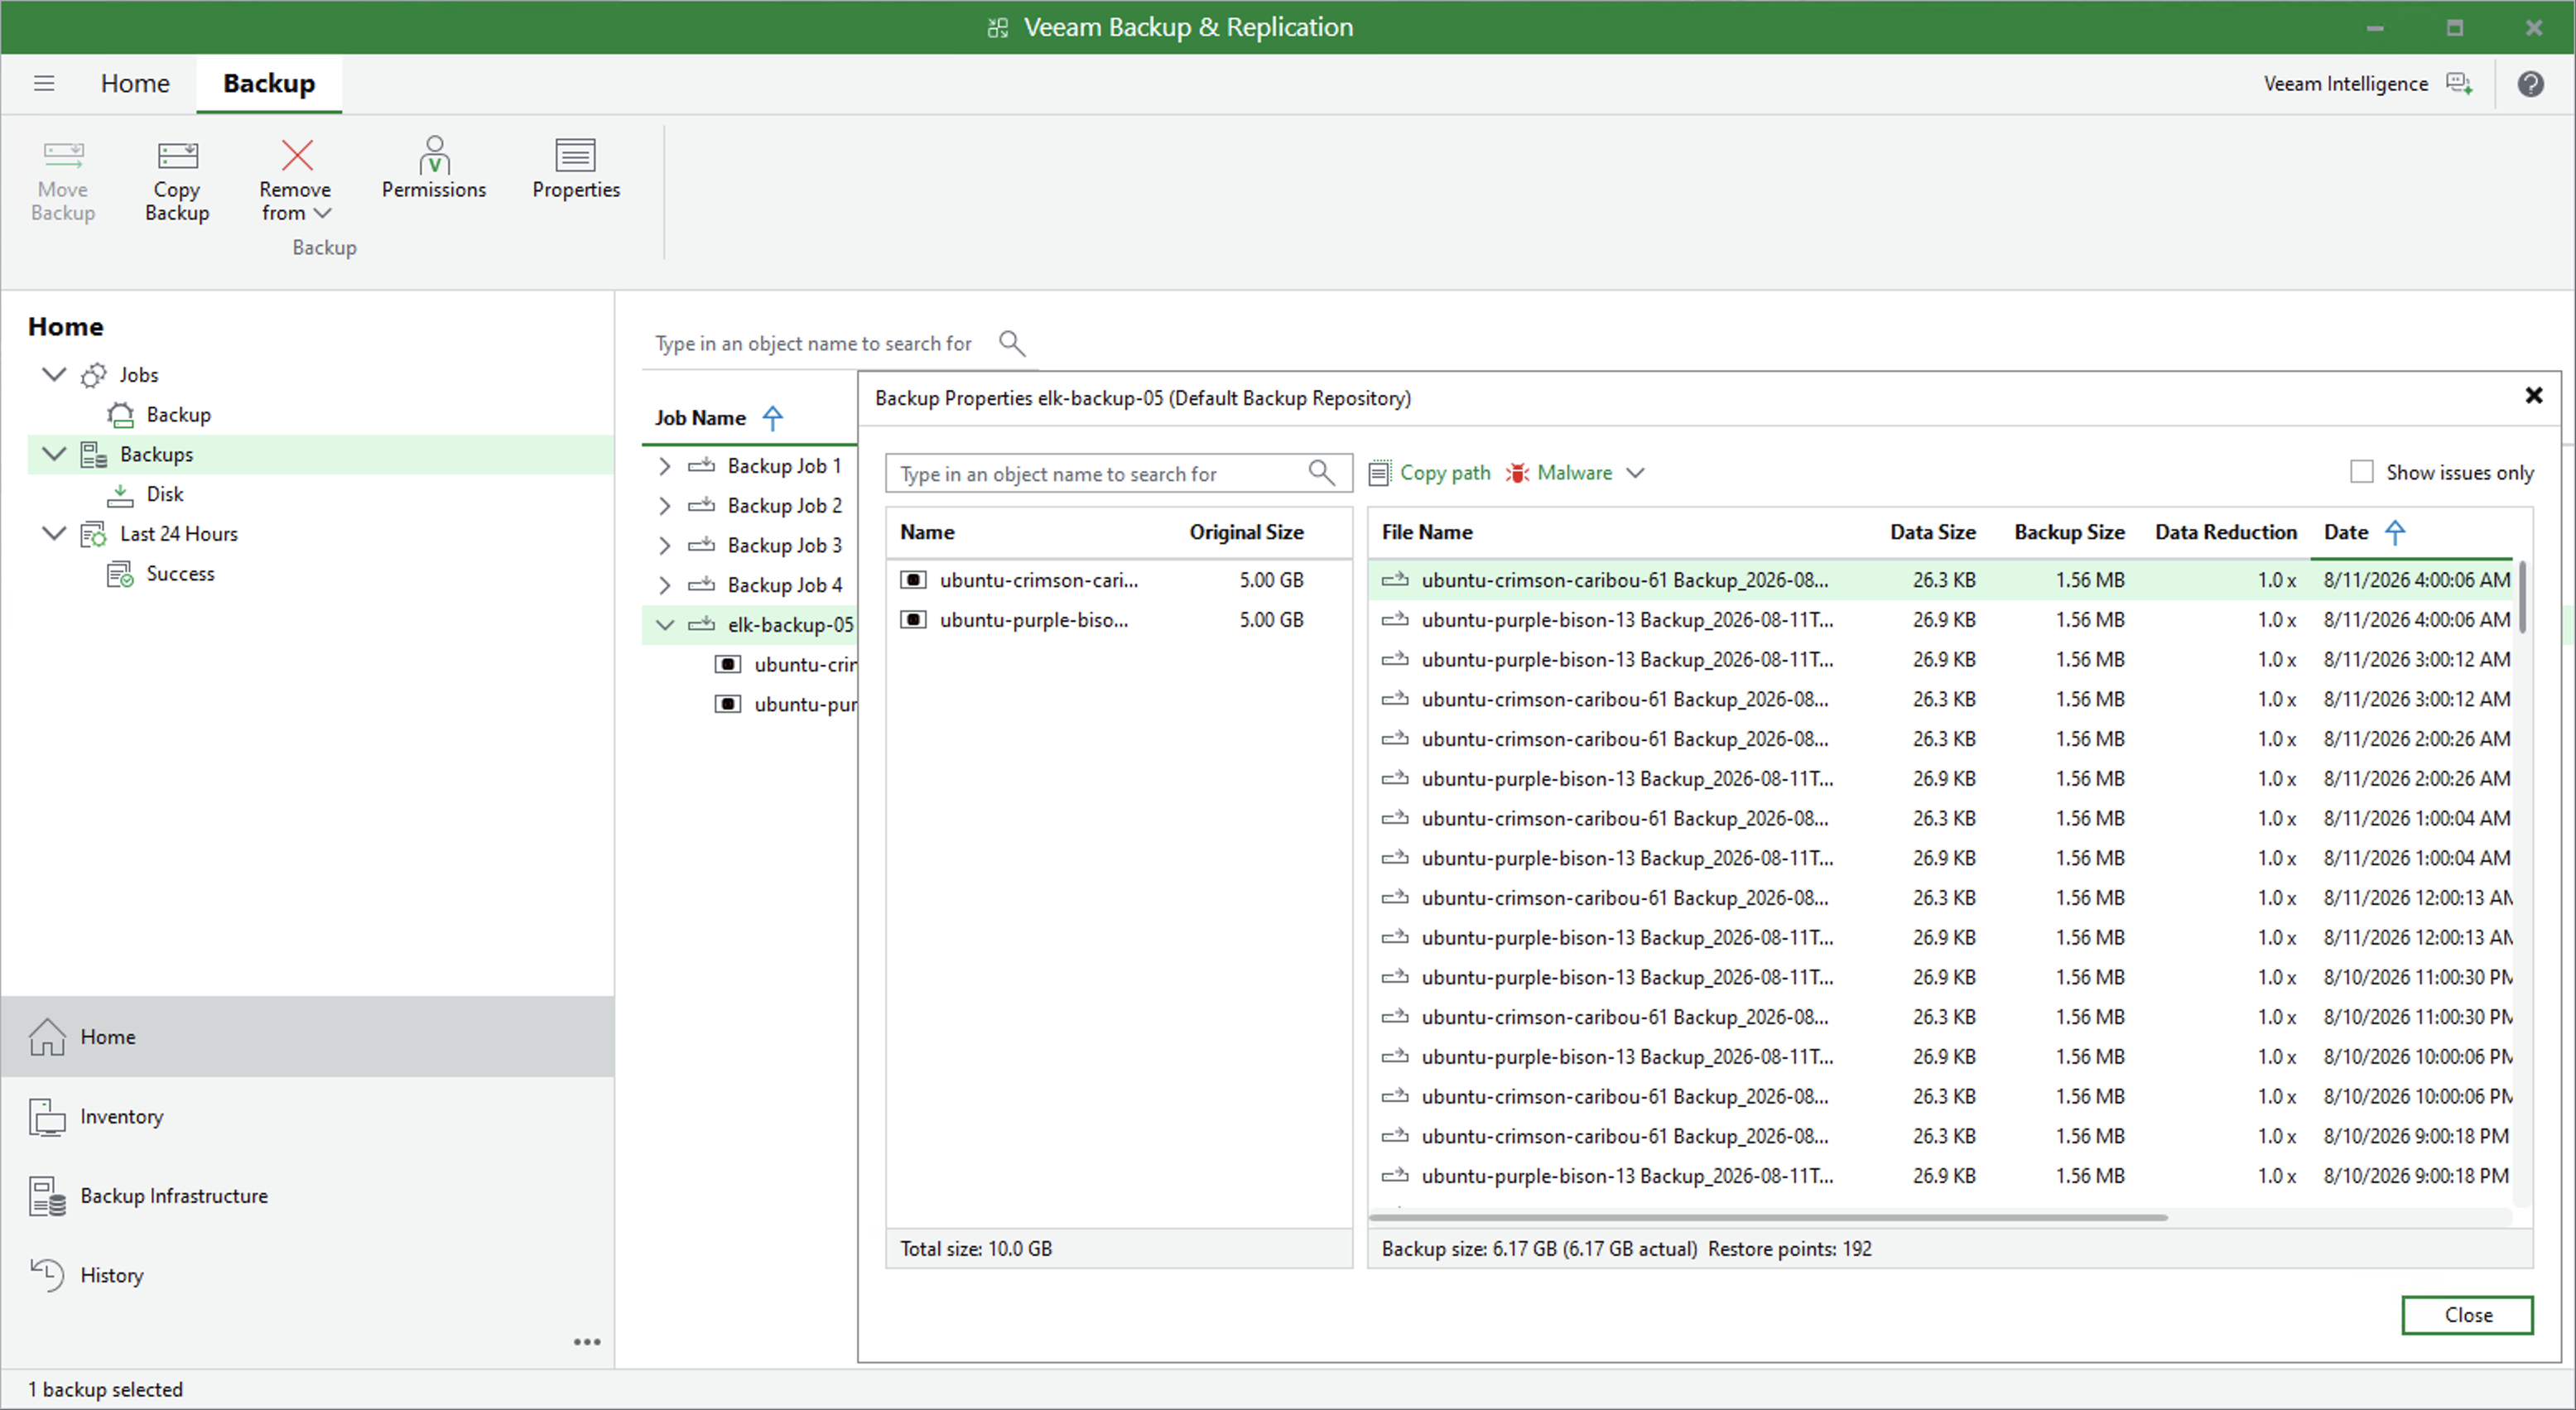Click the Remove from red X icon
Viewport: 2576px width, 1410px height.
click(297, 155)
